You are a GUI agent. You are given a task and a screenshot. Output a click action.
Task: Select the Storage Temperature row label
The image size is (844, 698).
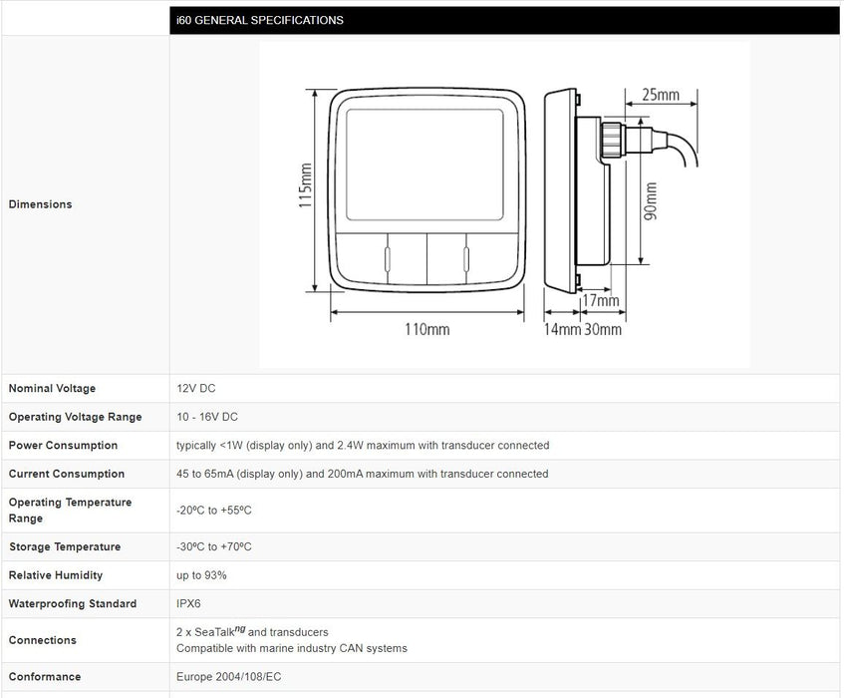[x=65, y=546]
